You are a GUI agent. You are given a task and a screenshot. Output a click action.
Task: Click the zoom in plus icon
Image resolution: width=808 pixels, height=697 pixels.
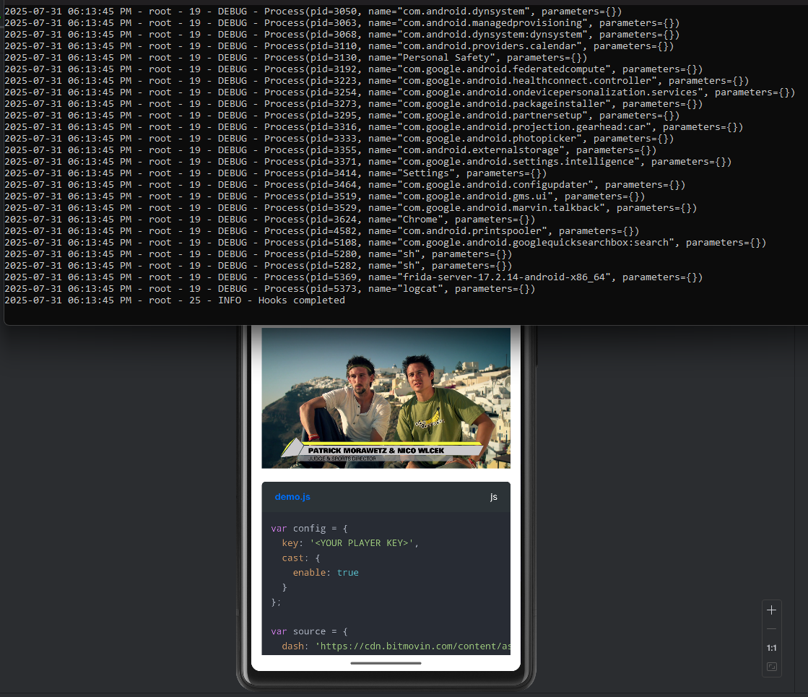coord(771,610)
